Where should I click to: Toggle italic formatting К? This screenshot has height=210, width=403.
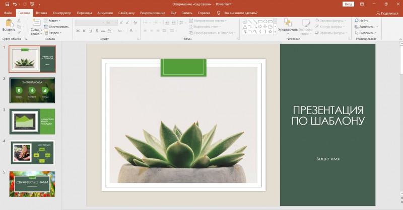pyautogui.click(x=84, y=31)
